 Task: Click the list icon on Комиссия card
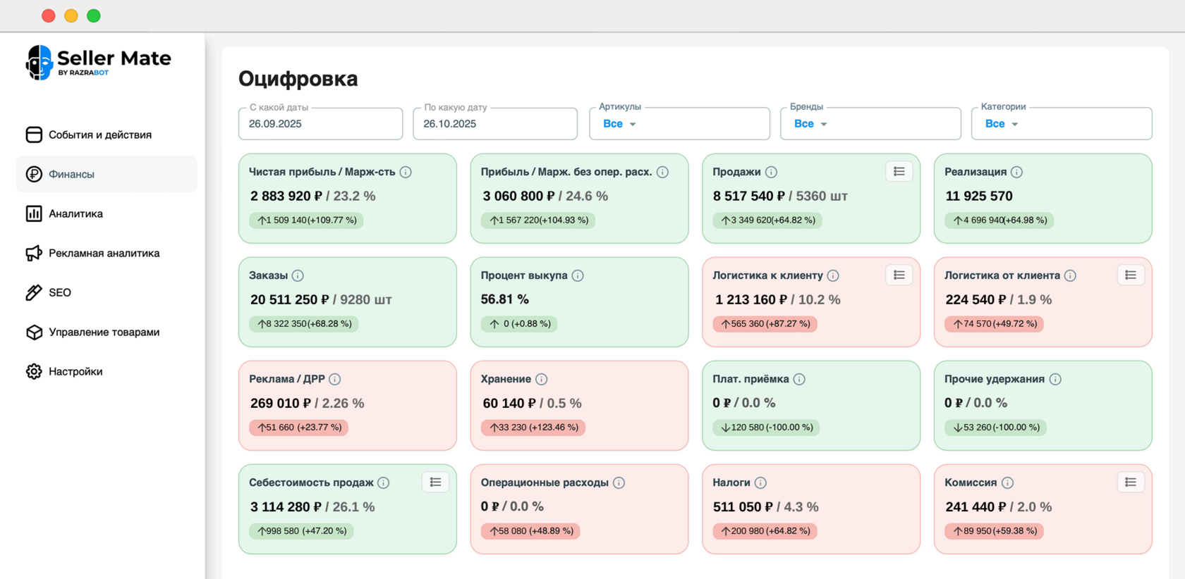pyautogui.click(x=1131, y=482)
